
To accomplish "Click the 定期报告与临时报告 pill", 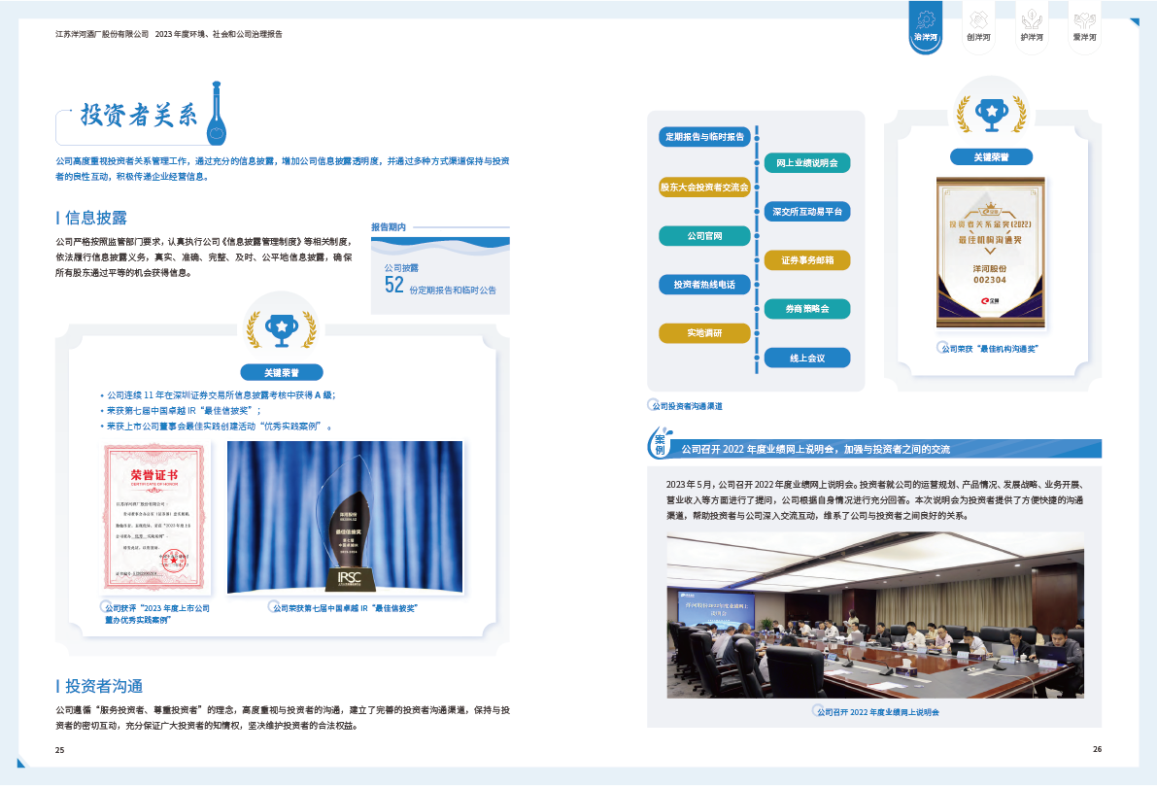I will point(704,137).
